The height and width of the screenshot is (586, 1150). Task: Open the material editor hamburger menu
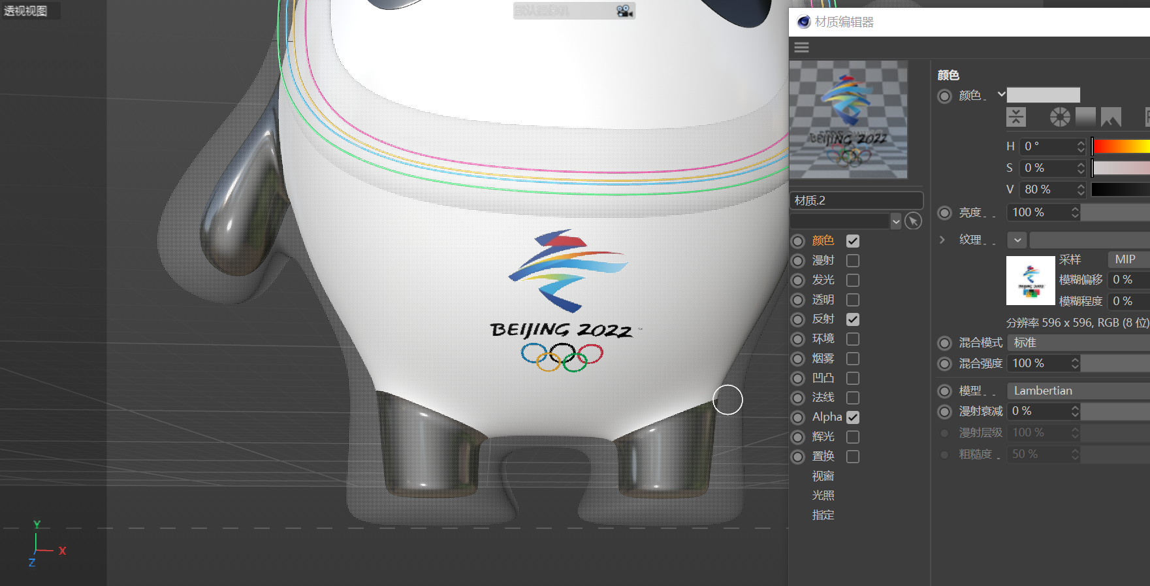click(801, 48)
